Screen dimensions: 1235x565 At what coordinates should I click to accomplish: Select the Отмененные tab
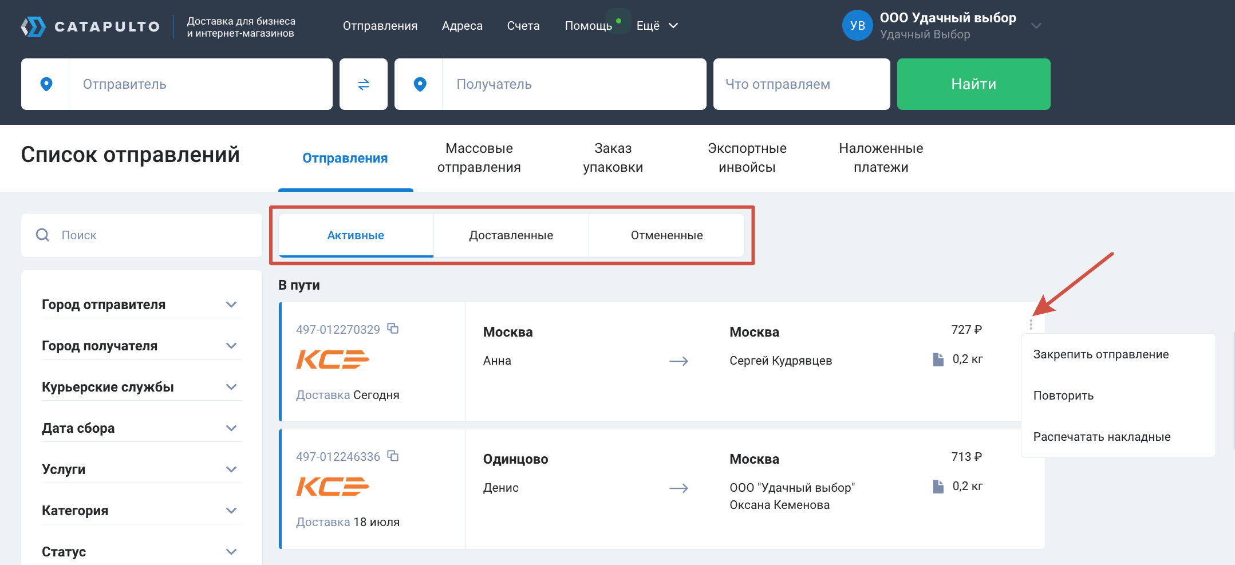click(667, 235)
